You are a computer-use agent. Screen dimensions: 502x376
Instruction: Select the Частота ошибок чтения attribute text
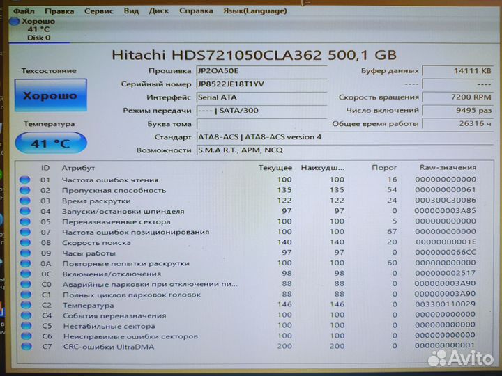click(x=110, y=180)
